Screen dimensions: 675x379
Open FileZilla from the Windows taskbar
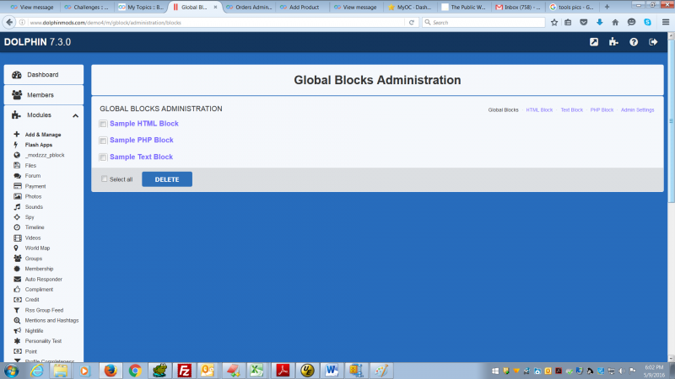click(184, 371)
